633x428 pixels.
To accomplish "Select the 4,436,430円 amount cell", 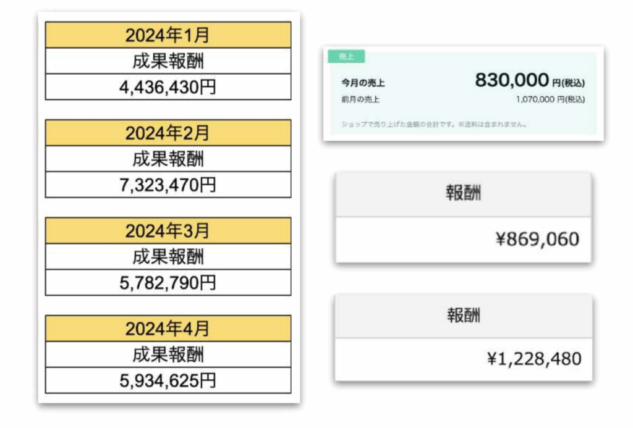I will coord(168,87).
